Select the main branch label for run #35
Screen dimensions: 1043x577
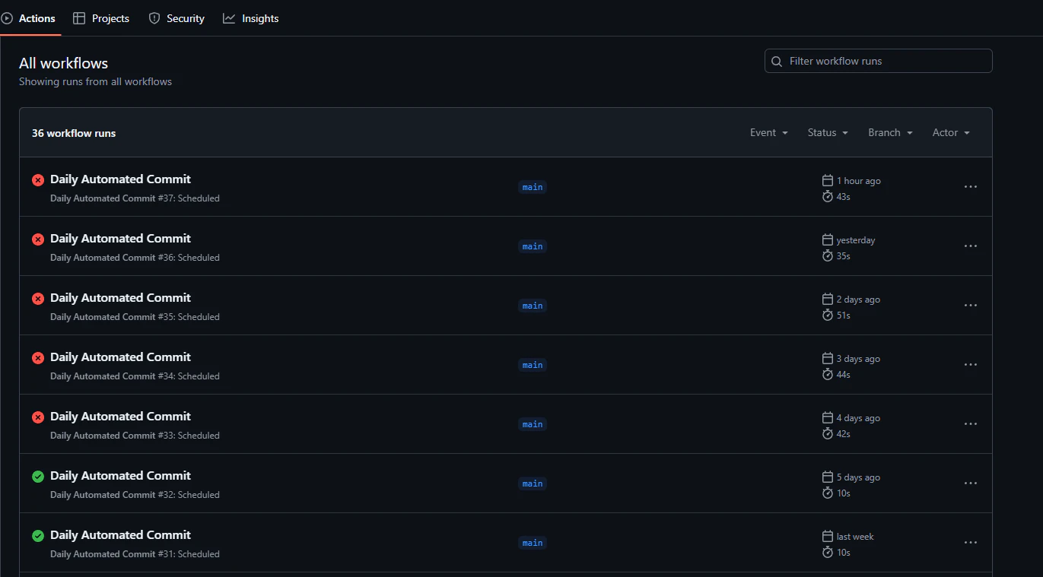point(533,306)
